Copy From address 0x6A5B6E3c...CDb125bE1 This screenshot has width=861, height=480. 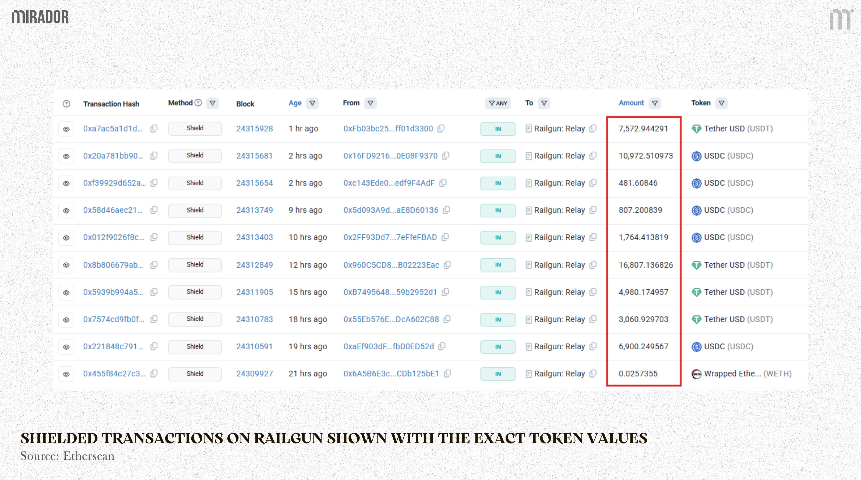(447, 374)
